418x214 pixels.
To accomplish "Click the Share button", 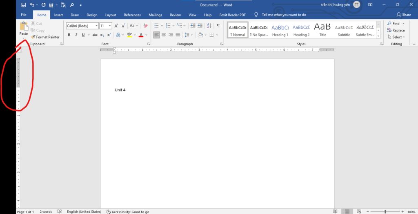I will coord(404,15).
